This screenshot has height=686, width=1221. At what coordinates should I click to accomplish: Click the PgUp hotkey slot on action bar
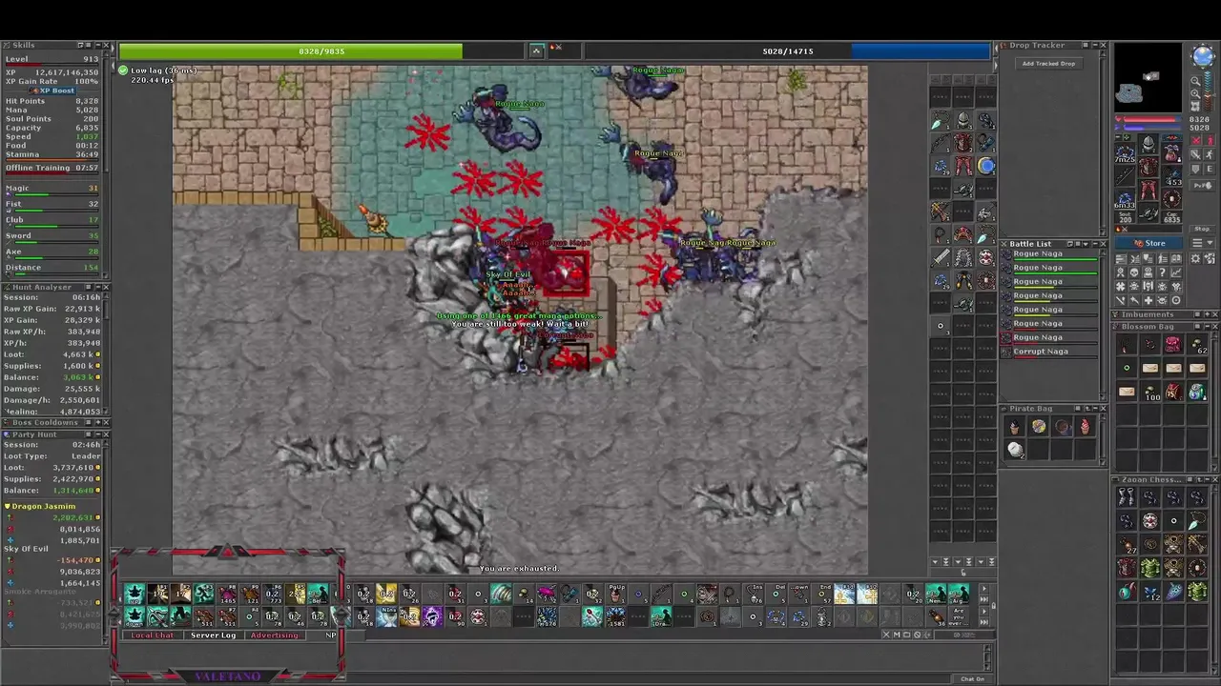click(x=616, y=594)
